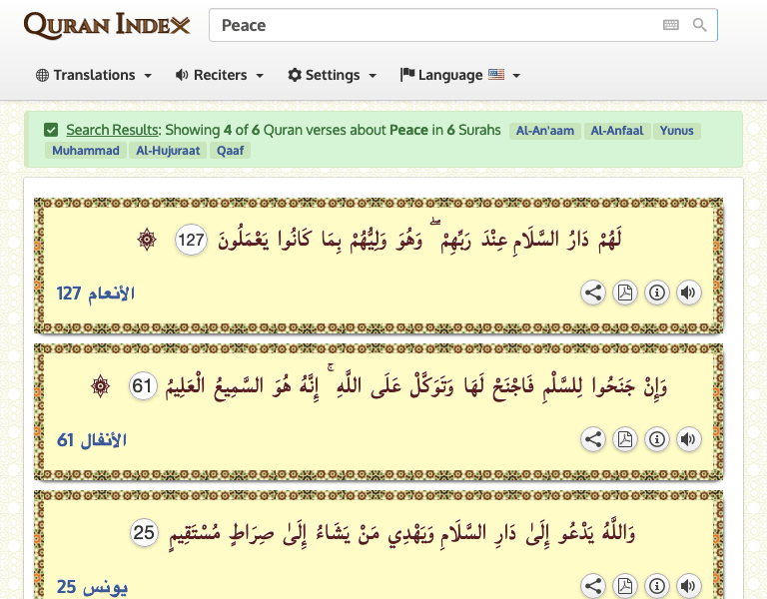Image resolution: width=767 pixels, height=599 pixels.
Task: Select the Qaaf surah tag
Action: [229, 151]
